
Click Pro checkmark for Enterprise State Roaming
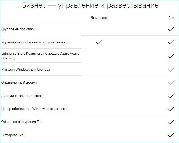pyautogui.click(x=171, y=56)
